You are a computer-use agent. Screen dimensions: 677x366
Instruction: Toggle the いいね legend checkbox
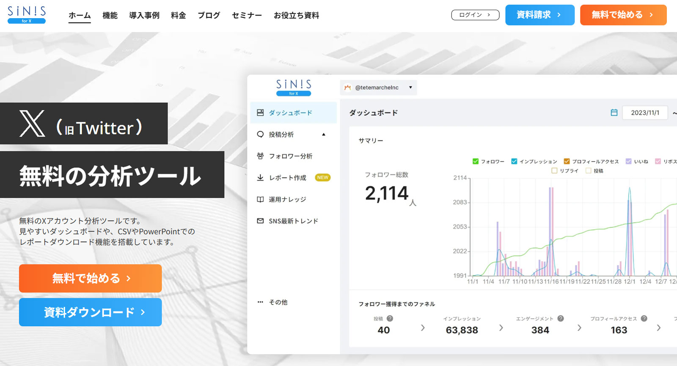(x=628, y=161)
